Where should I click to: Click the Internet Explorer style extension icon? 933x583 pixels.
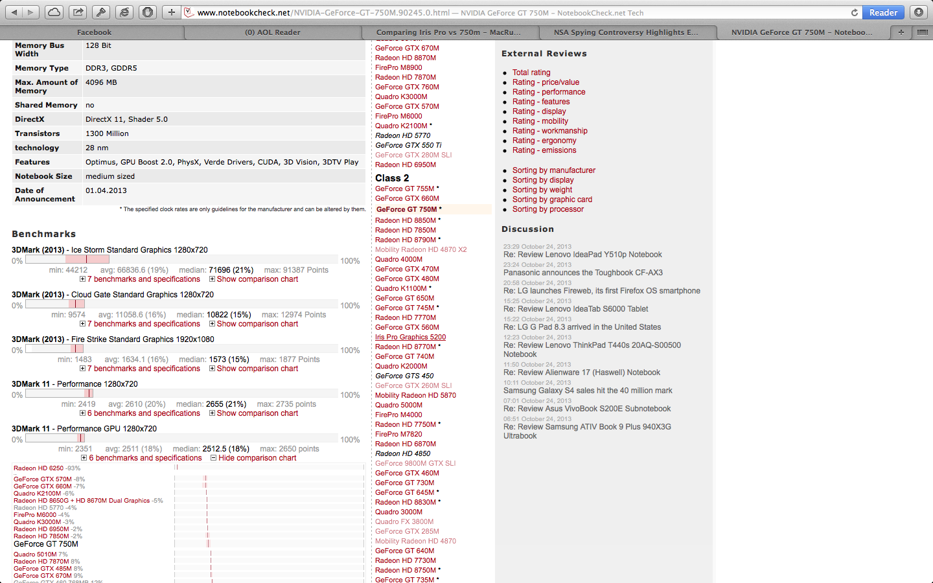pyautogui.click(x=124, y=12)
